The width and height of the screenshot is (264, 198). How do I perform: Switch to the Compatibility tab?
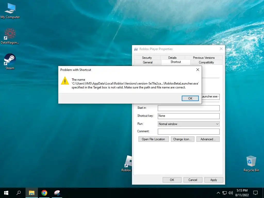tap(206, 62)
